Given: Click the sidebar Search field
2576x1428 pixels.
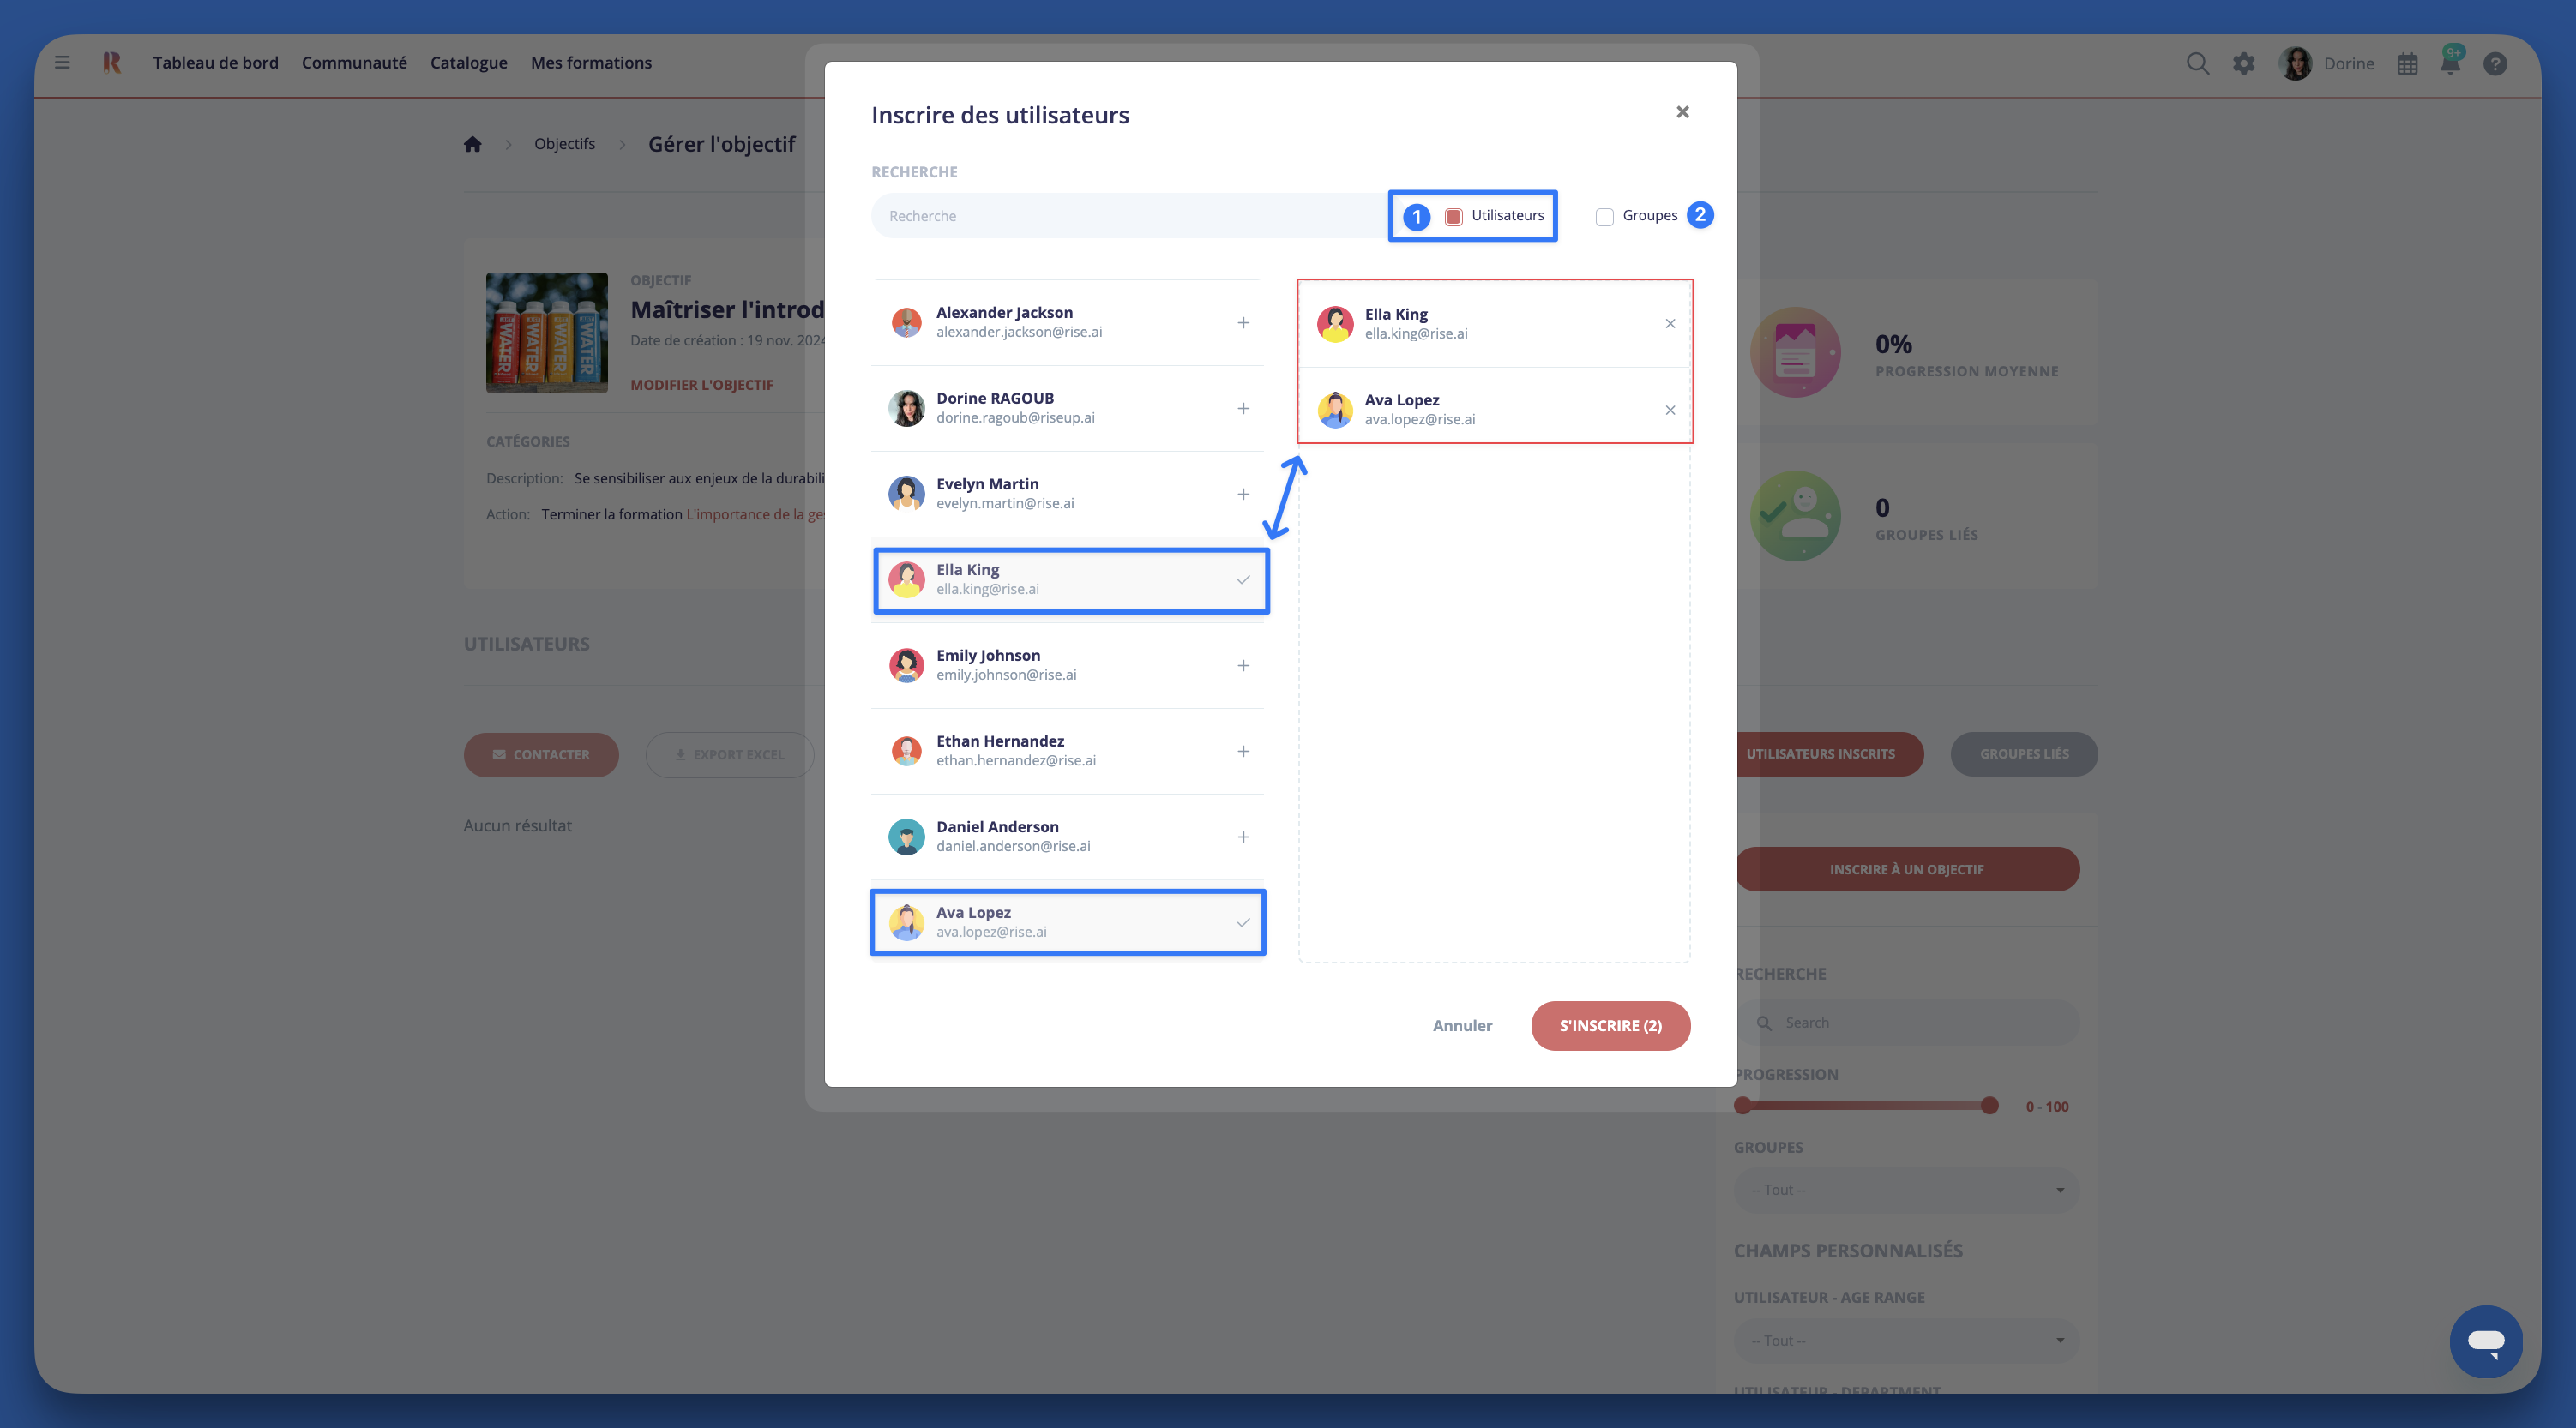Looking at the screenshot, I should coord(1907,1023).
